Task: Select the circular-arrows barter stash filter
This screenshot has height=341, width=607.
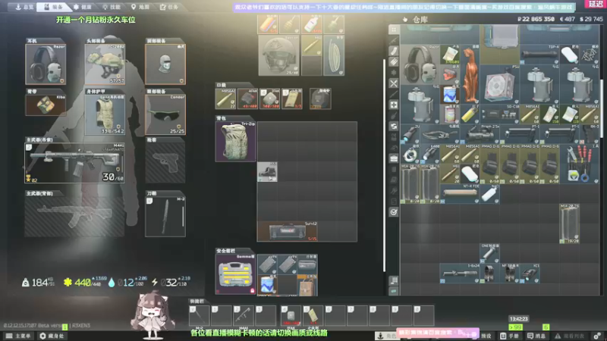Action: point(394,126)
